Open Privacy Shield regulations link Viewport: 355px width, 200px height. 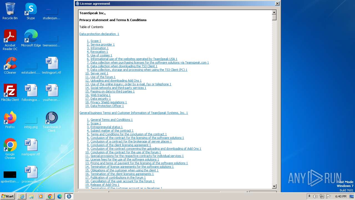pos(108,102)
